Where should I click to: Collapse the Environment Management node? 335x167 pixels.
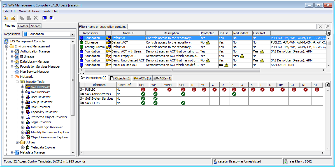[x=7, y=47]
